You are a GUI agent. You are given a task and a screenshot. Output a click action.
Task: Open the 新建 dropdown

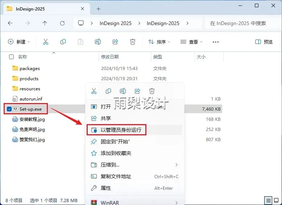tap(19, 42)
